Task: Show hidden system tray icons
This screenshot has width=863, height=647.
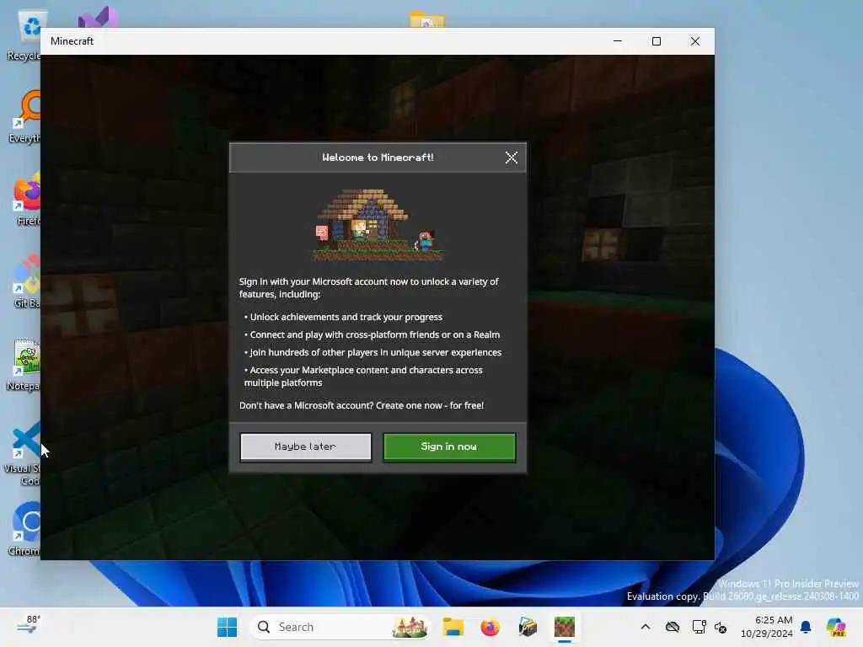Action: pos(646,627)
